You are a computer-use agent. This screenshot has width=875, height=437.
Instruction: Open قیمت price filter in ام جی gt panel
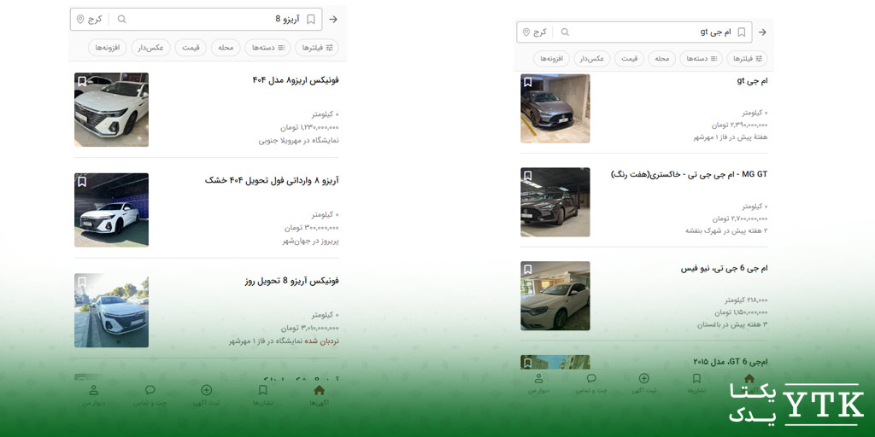[x=630, y=59]
